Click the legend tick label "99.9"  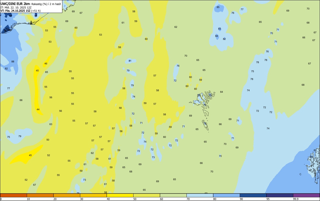[x=296, y=199]
